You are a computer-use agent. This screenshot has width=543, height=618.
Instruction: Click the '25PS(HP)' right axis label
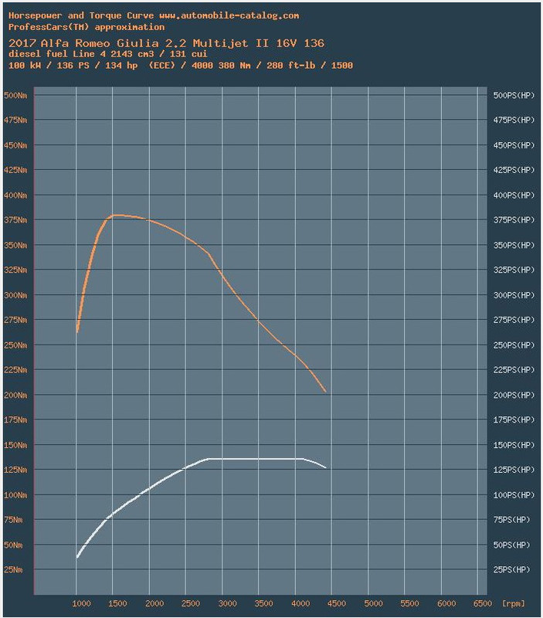(x=511, y=570)
